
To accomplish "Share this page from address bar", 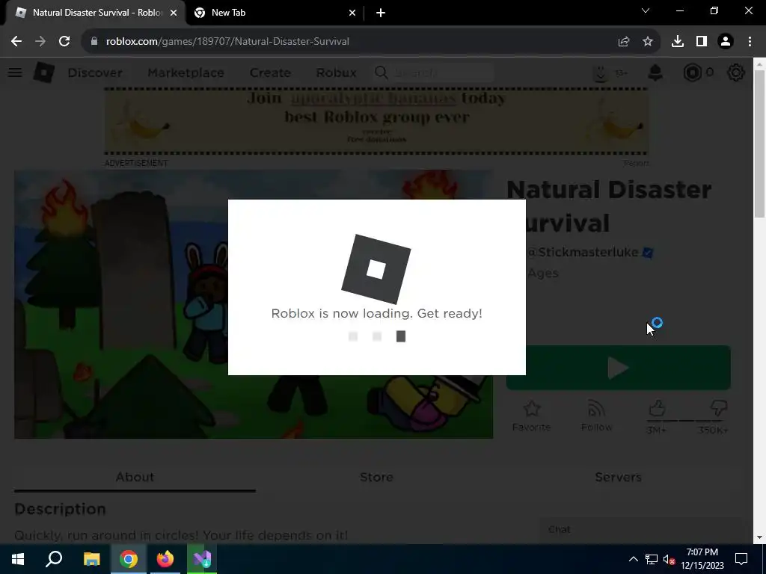I will (x=623, y=42).
